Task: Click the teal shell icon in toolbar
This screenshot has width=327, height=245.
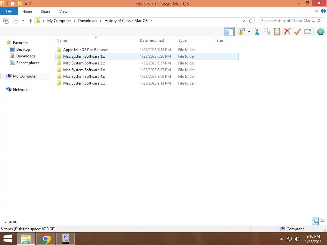Action: click(320, 32)
